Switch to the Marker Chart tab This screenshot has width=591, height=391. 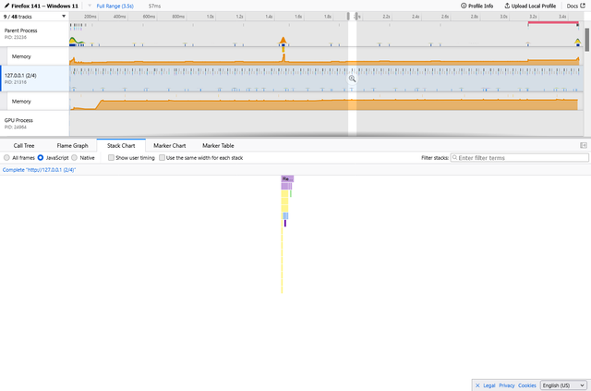tap(170, 146)
